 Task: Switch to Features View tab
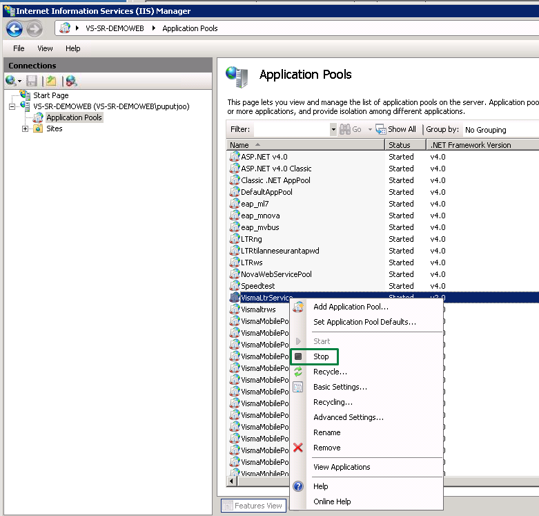pyautogui.click(x=253, y=506)
